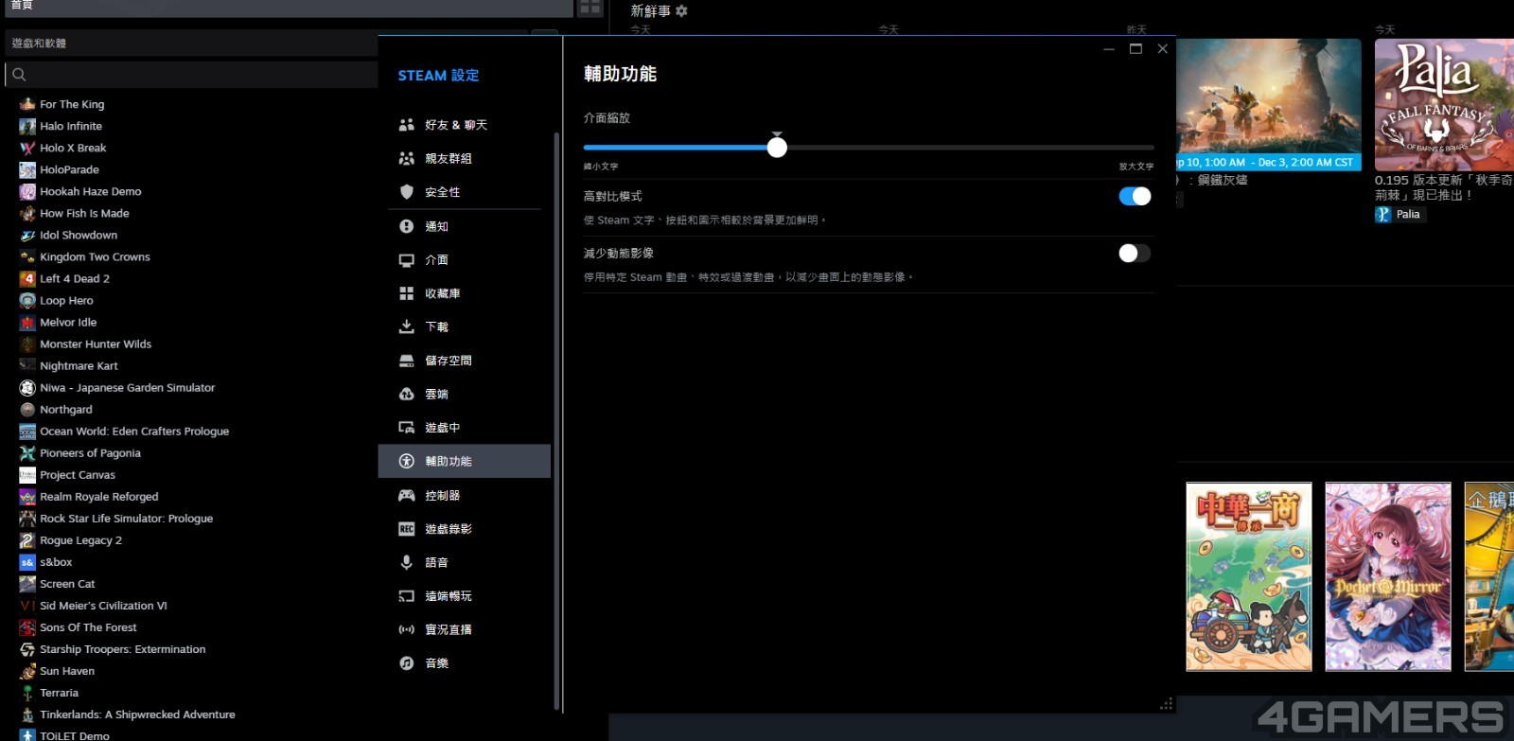1514x741 pixels.
Task: Select Monster Hunter Wilds
Action: point(96,344)
